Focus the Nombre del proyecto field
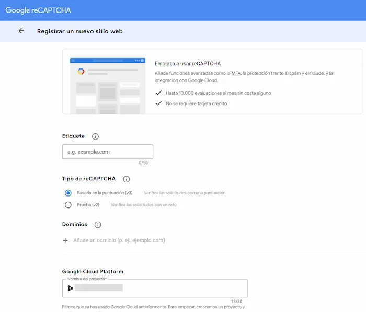The height and width of the screenshot is (312, 366). pos(155,288)
